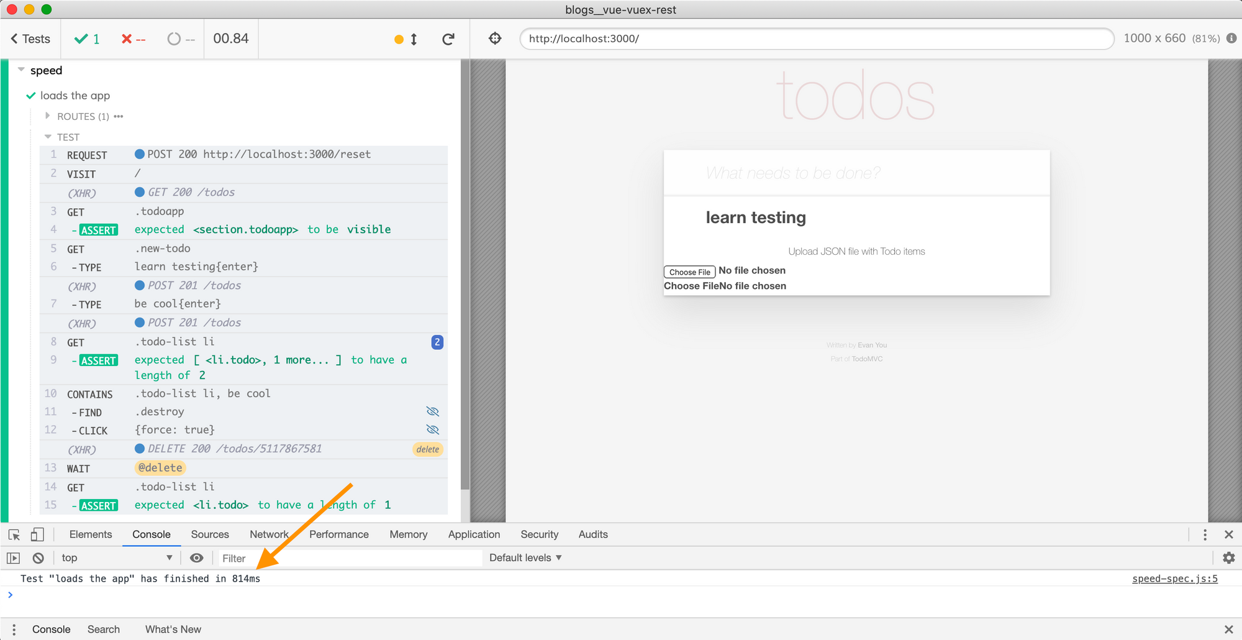This screenshot has height=640, width=1242.
Task: Open the speed-spec.js:5 source link
Action: click(1174, 578)
